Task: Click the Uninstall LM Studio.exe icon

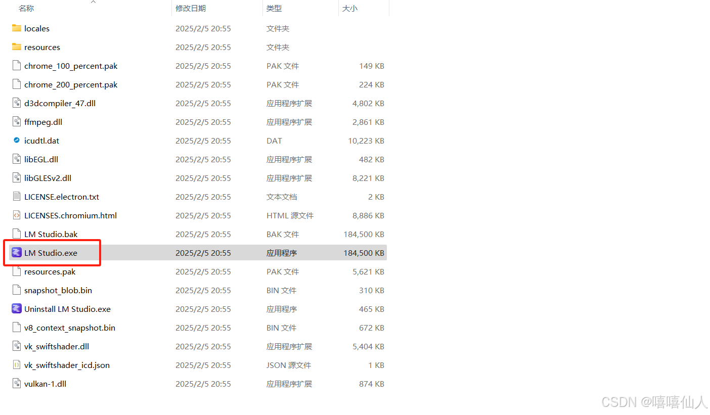Action: coord(17,309)
